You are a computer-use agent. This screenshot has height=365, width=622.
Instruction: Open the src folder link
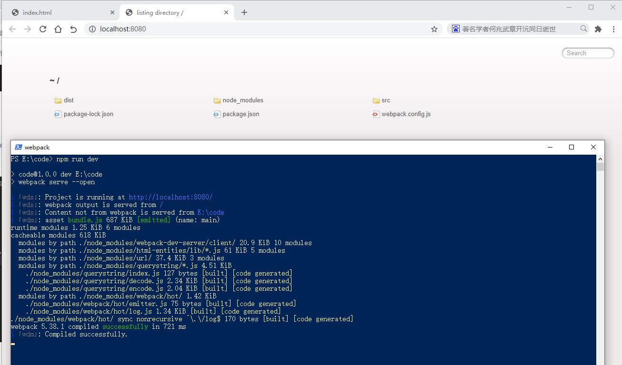point(386,100)
